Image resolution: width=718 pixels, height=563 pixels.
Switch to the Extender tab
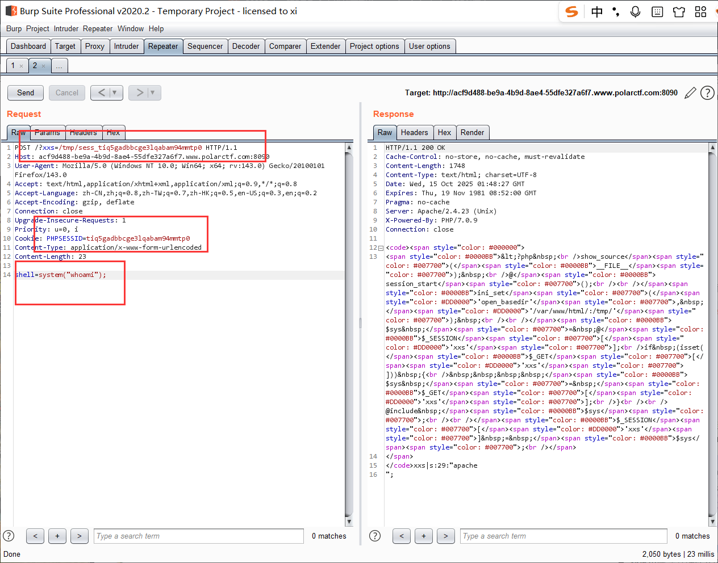pyautogui.click(x=325, y=47)
